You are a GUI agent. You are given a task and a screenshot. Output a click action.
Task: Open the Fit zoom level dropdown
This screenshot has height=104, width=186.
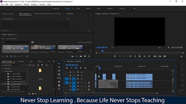click(x=115, y=47)
